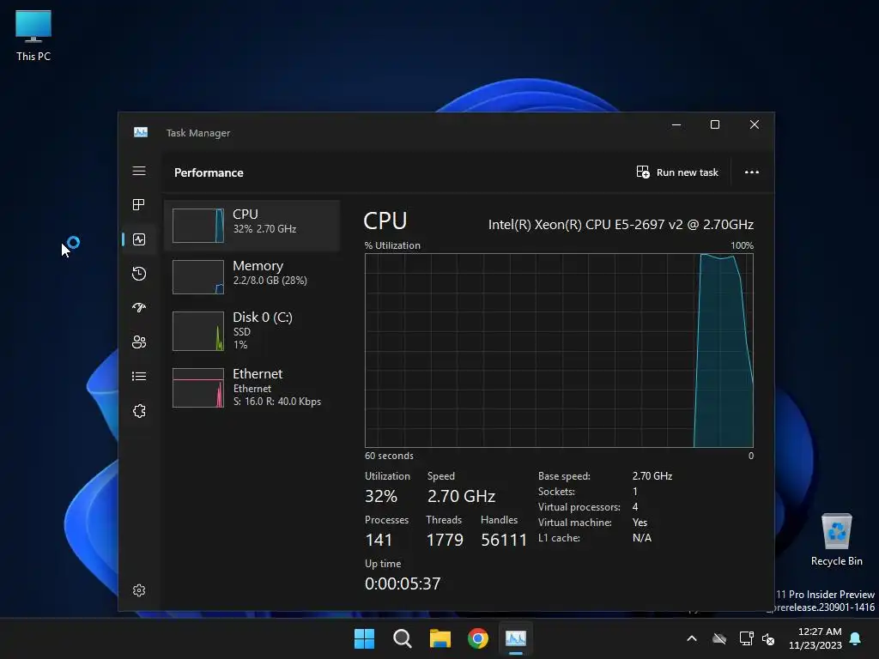Viewport: 879px width, 659px height.
Task: Open Task Manager settings gear
Action: pyautogui.click(x=139, y=590)
